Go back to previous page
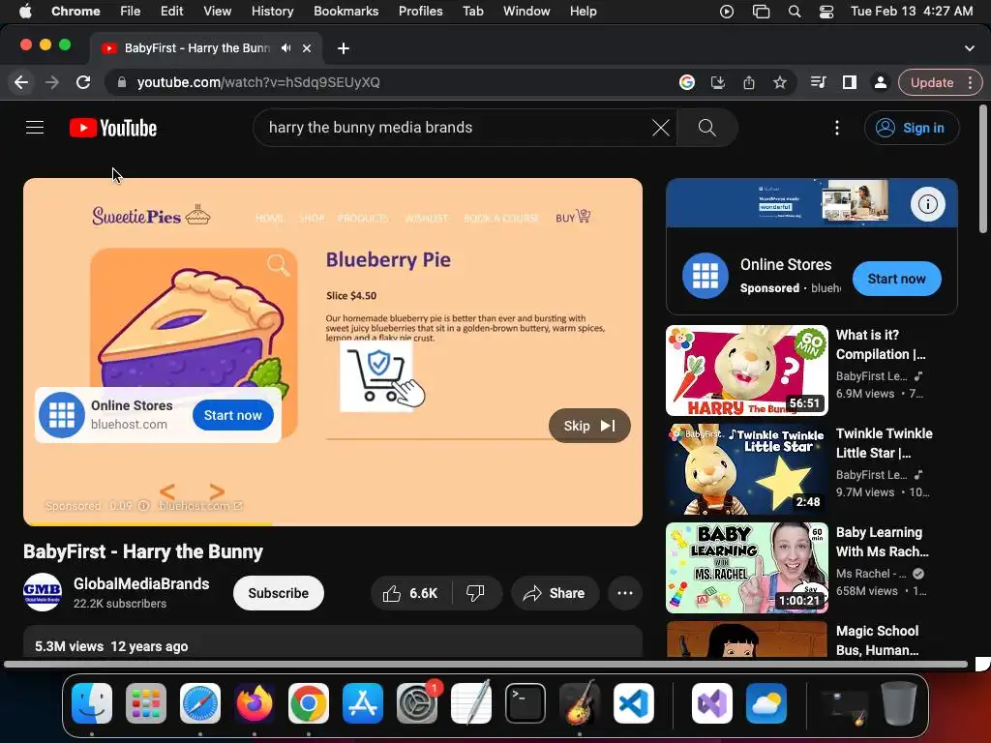 tap(21, 82)
